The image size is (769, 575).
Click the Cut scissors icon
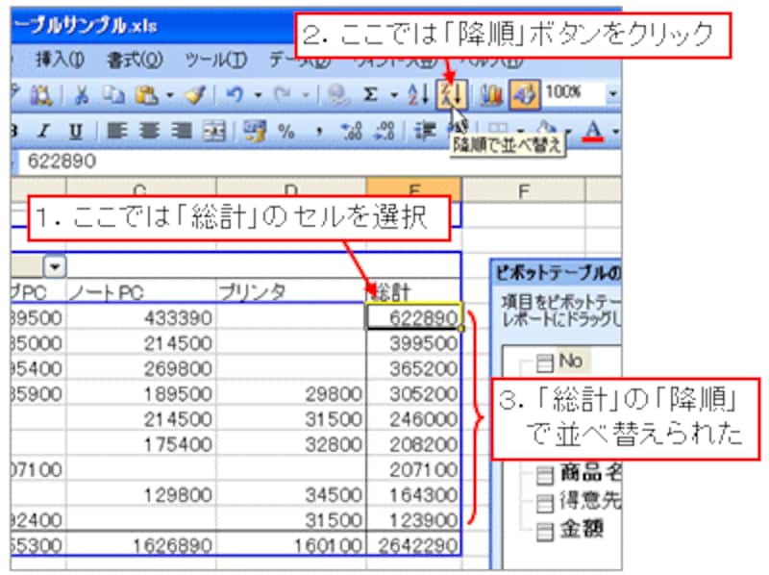(82, 95)
